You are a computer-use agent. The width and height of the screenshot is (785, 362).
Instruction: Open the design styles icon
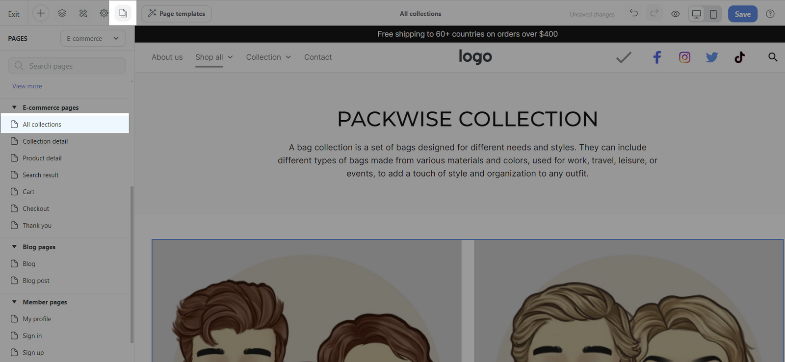coord(83,13)
